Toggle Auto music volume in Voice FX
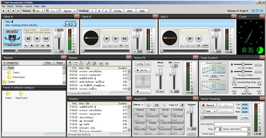Screen dimensions: 266x138 (160, 92)
